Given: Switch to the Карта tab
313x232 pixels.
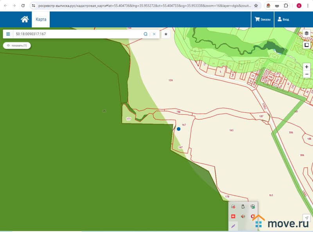Looking at the screenshot, I should click(41, 19).
